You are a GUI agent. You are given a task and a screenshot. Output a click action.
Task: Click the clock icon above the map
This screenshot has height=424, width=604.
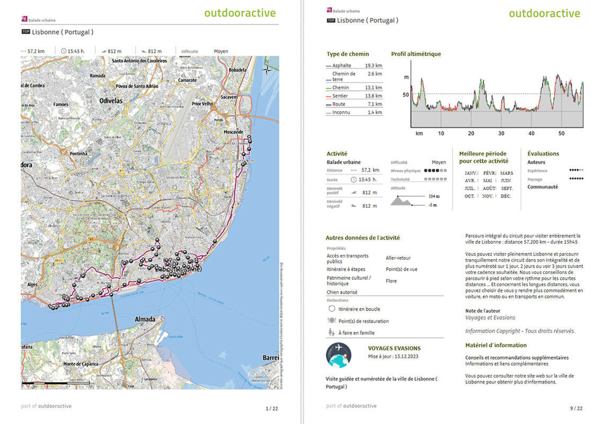pyautogui.click(x=64, y=51)
